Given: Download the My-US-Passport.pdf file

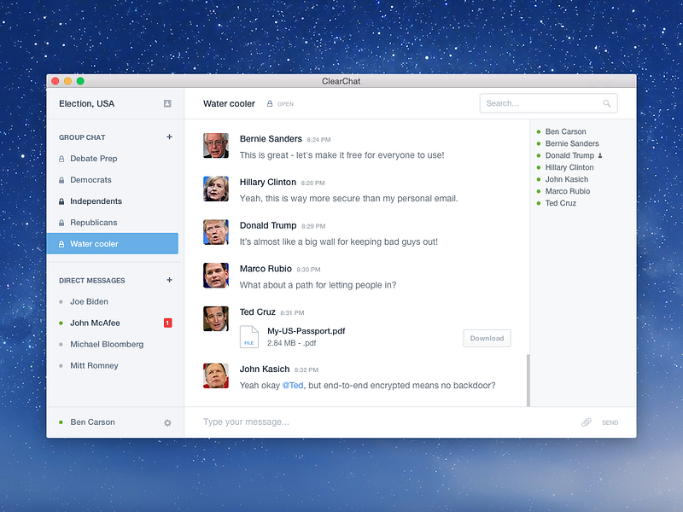Looking at the screenshot, I should 487,338.
